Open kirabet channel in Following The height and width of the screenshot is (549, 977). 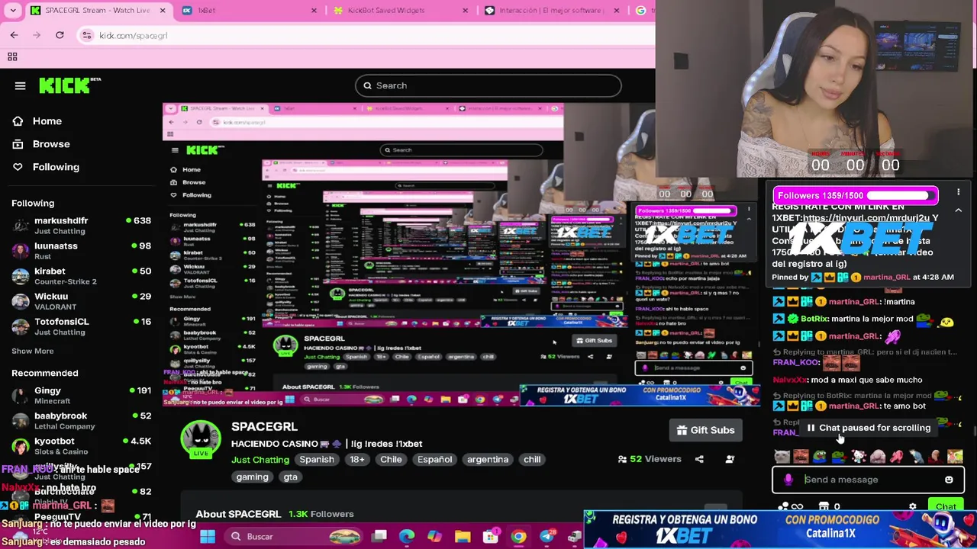[x=82, y=276]
